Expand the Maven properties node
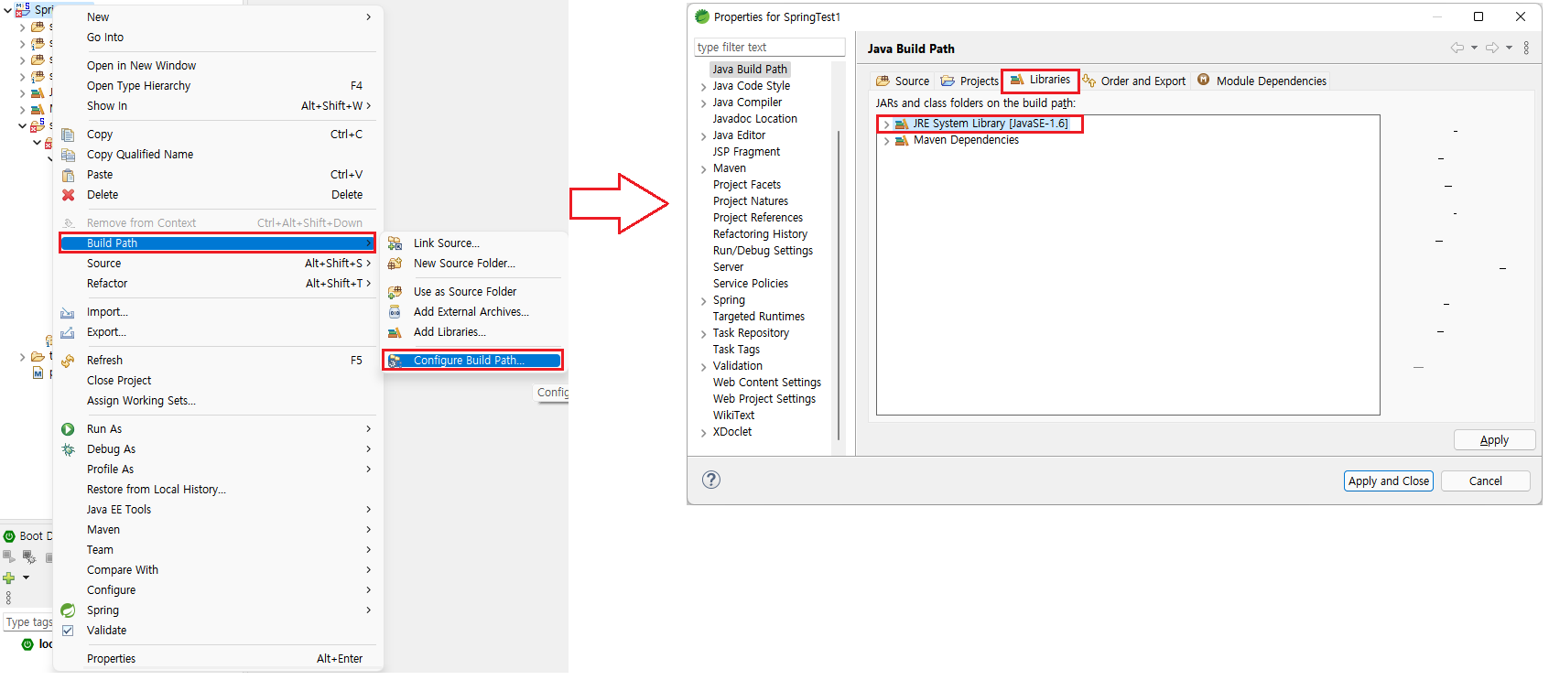Image resolution: width=1549 pixels, height=691 pixels. point(703,169)
